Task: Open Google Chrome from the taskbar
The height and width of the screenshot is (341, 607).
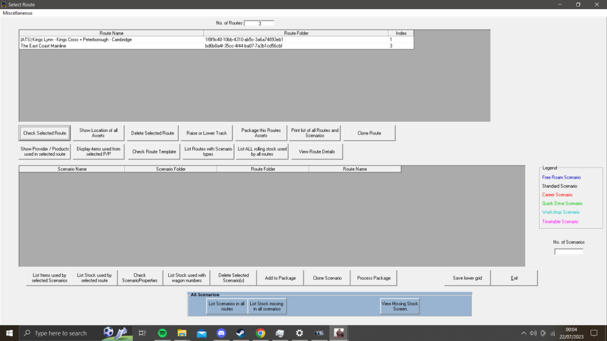Action: pos(260,333)
